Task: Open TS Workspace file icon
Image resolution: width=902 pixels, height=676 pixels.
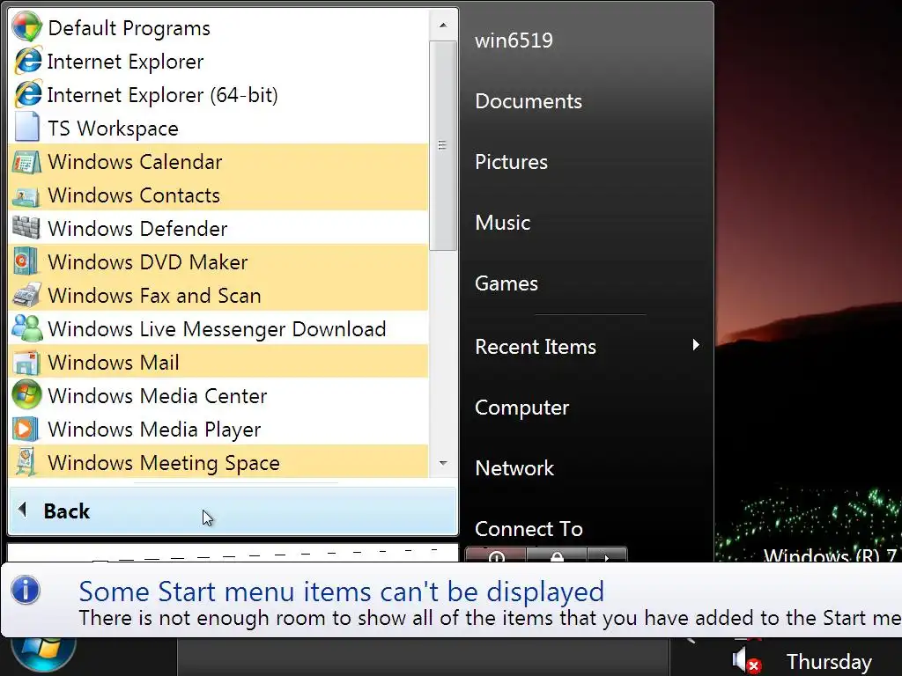Action: (x=27, y=127)
